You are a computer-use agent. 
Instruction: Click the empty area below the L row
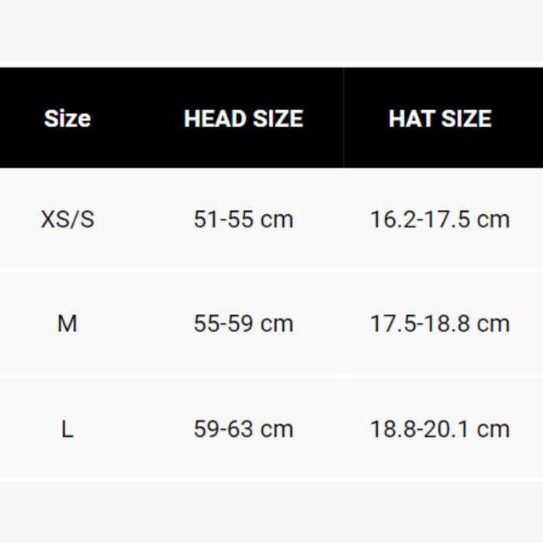271,512
